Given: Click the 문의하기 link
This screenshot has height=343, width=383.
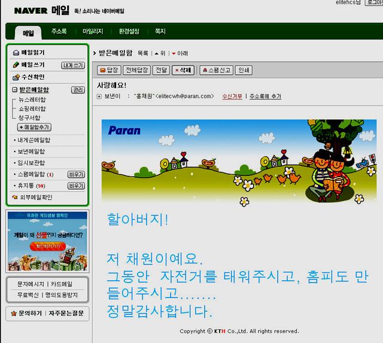Looking at the screenshot, I should [x=31, y=313].
